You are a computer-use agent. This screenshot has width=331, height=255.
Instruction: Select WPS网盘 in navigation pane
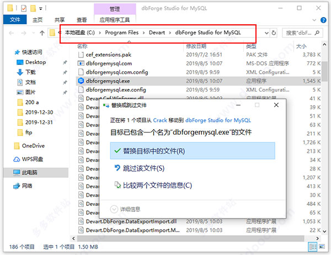tap(28, 159)
